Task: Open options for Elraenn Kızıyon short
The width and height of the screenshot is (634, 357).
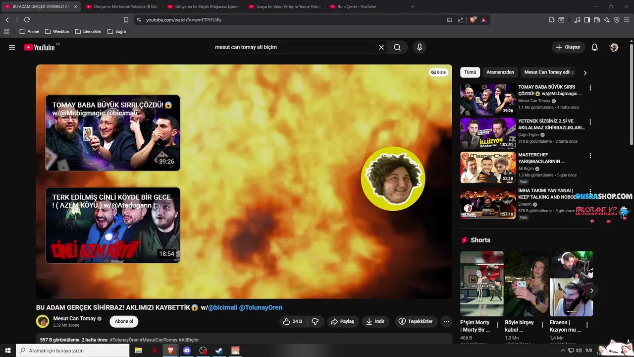Action: (x=587, y=325)
